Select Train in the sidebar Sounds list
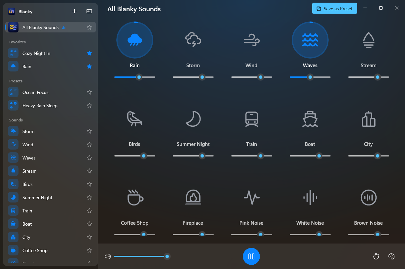The image size is (405, 269). 51,211
